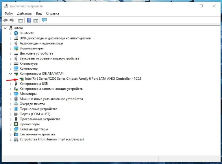This screenshot has height=164, width=222.
Task: Click the Устройства HID icon
Action: tap(16, 139)
